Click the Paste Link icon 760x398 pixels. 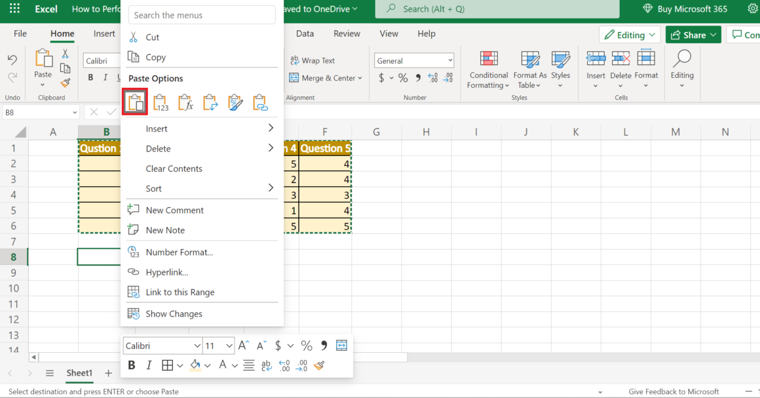(260, 103)
